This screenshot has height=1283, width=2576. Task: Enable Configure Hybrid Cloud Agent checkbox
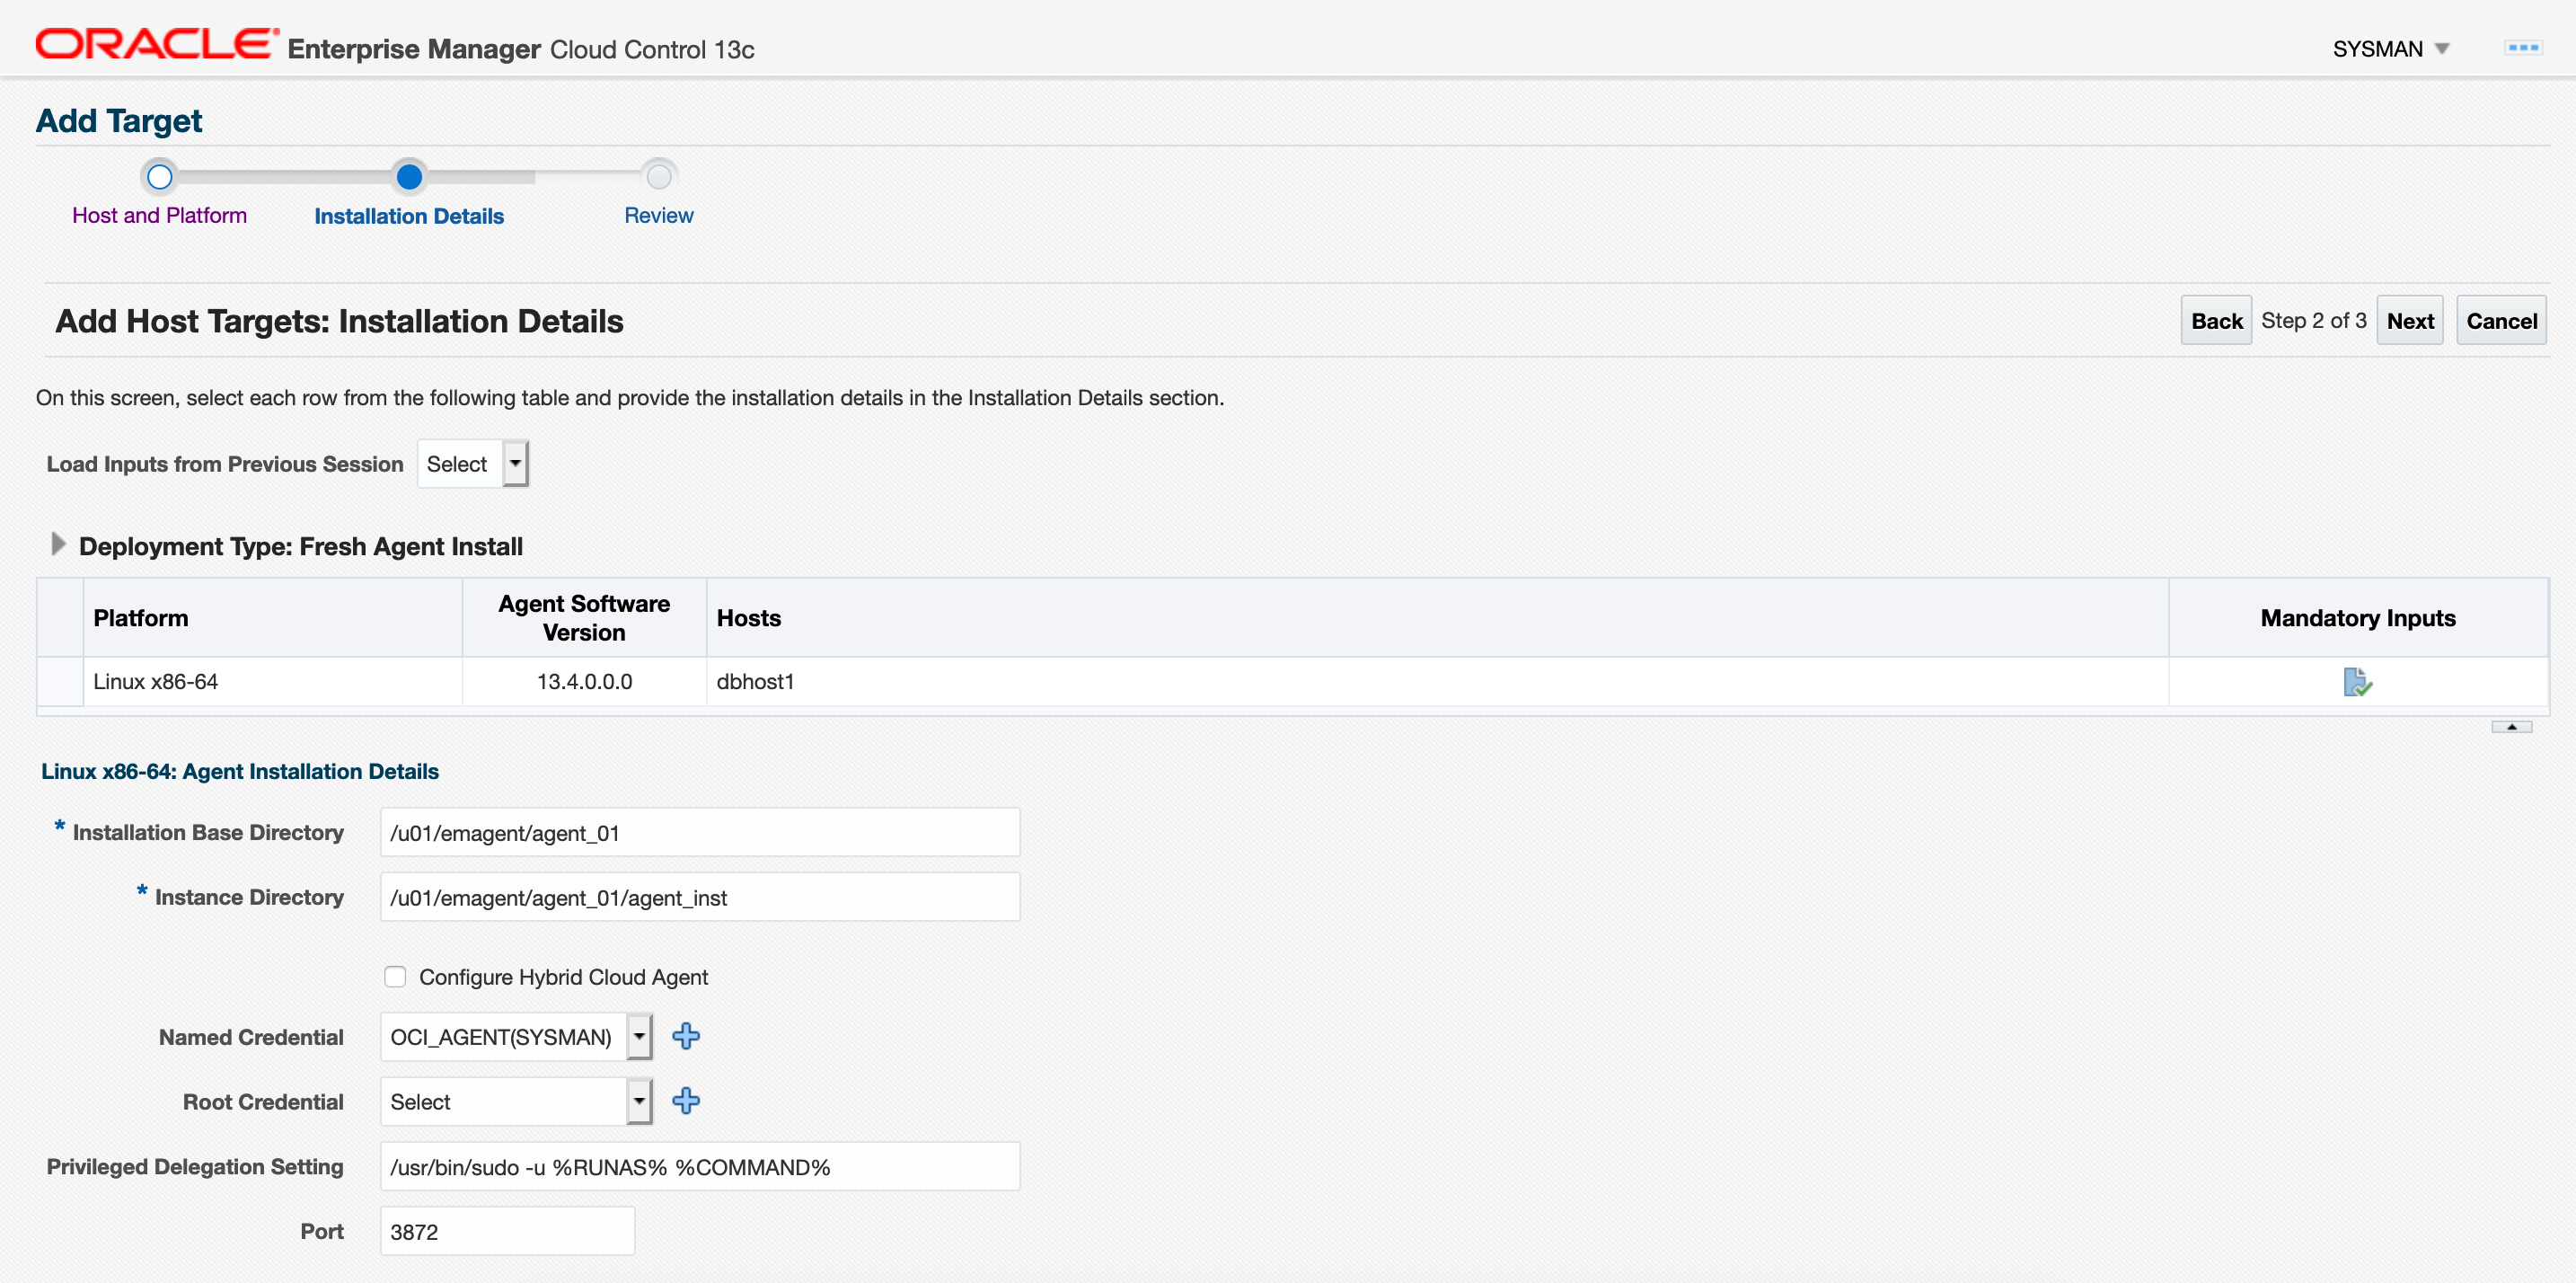pos(395,977)
